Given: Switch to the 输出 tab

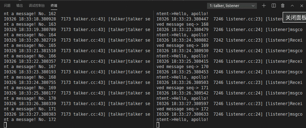Looking at the screenshot, I should (x=19, y=6).
